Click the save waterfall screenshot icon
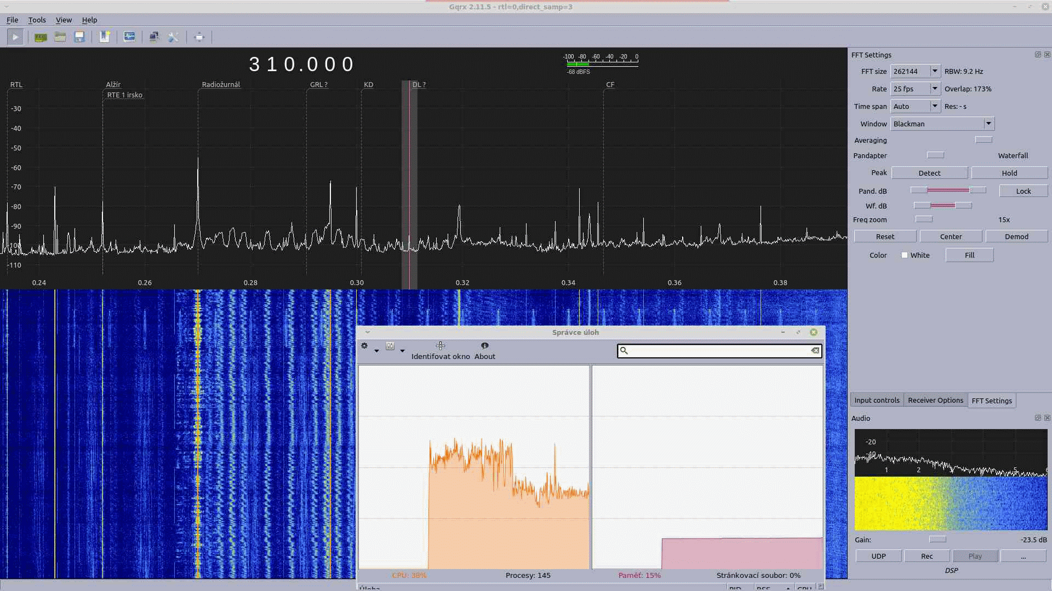Image resolution: width=1052 pixels, height=591 pixels. pyautogui.click(x=129, y=37)
